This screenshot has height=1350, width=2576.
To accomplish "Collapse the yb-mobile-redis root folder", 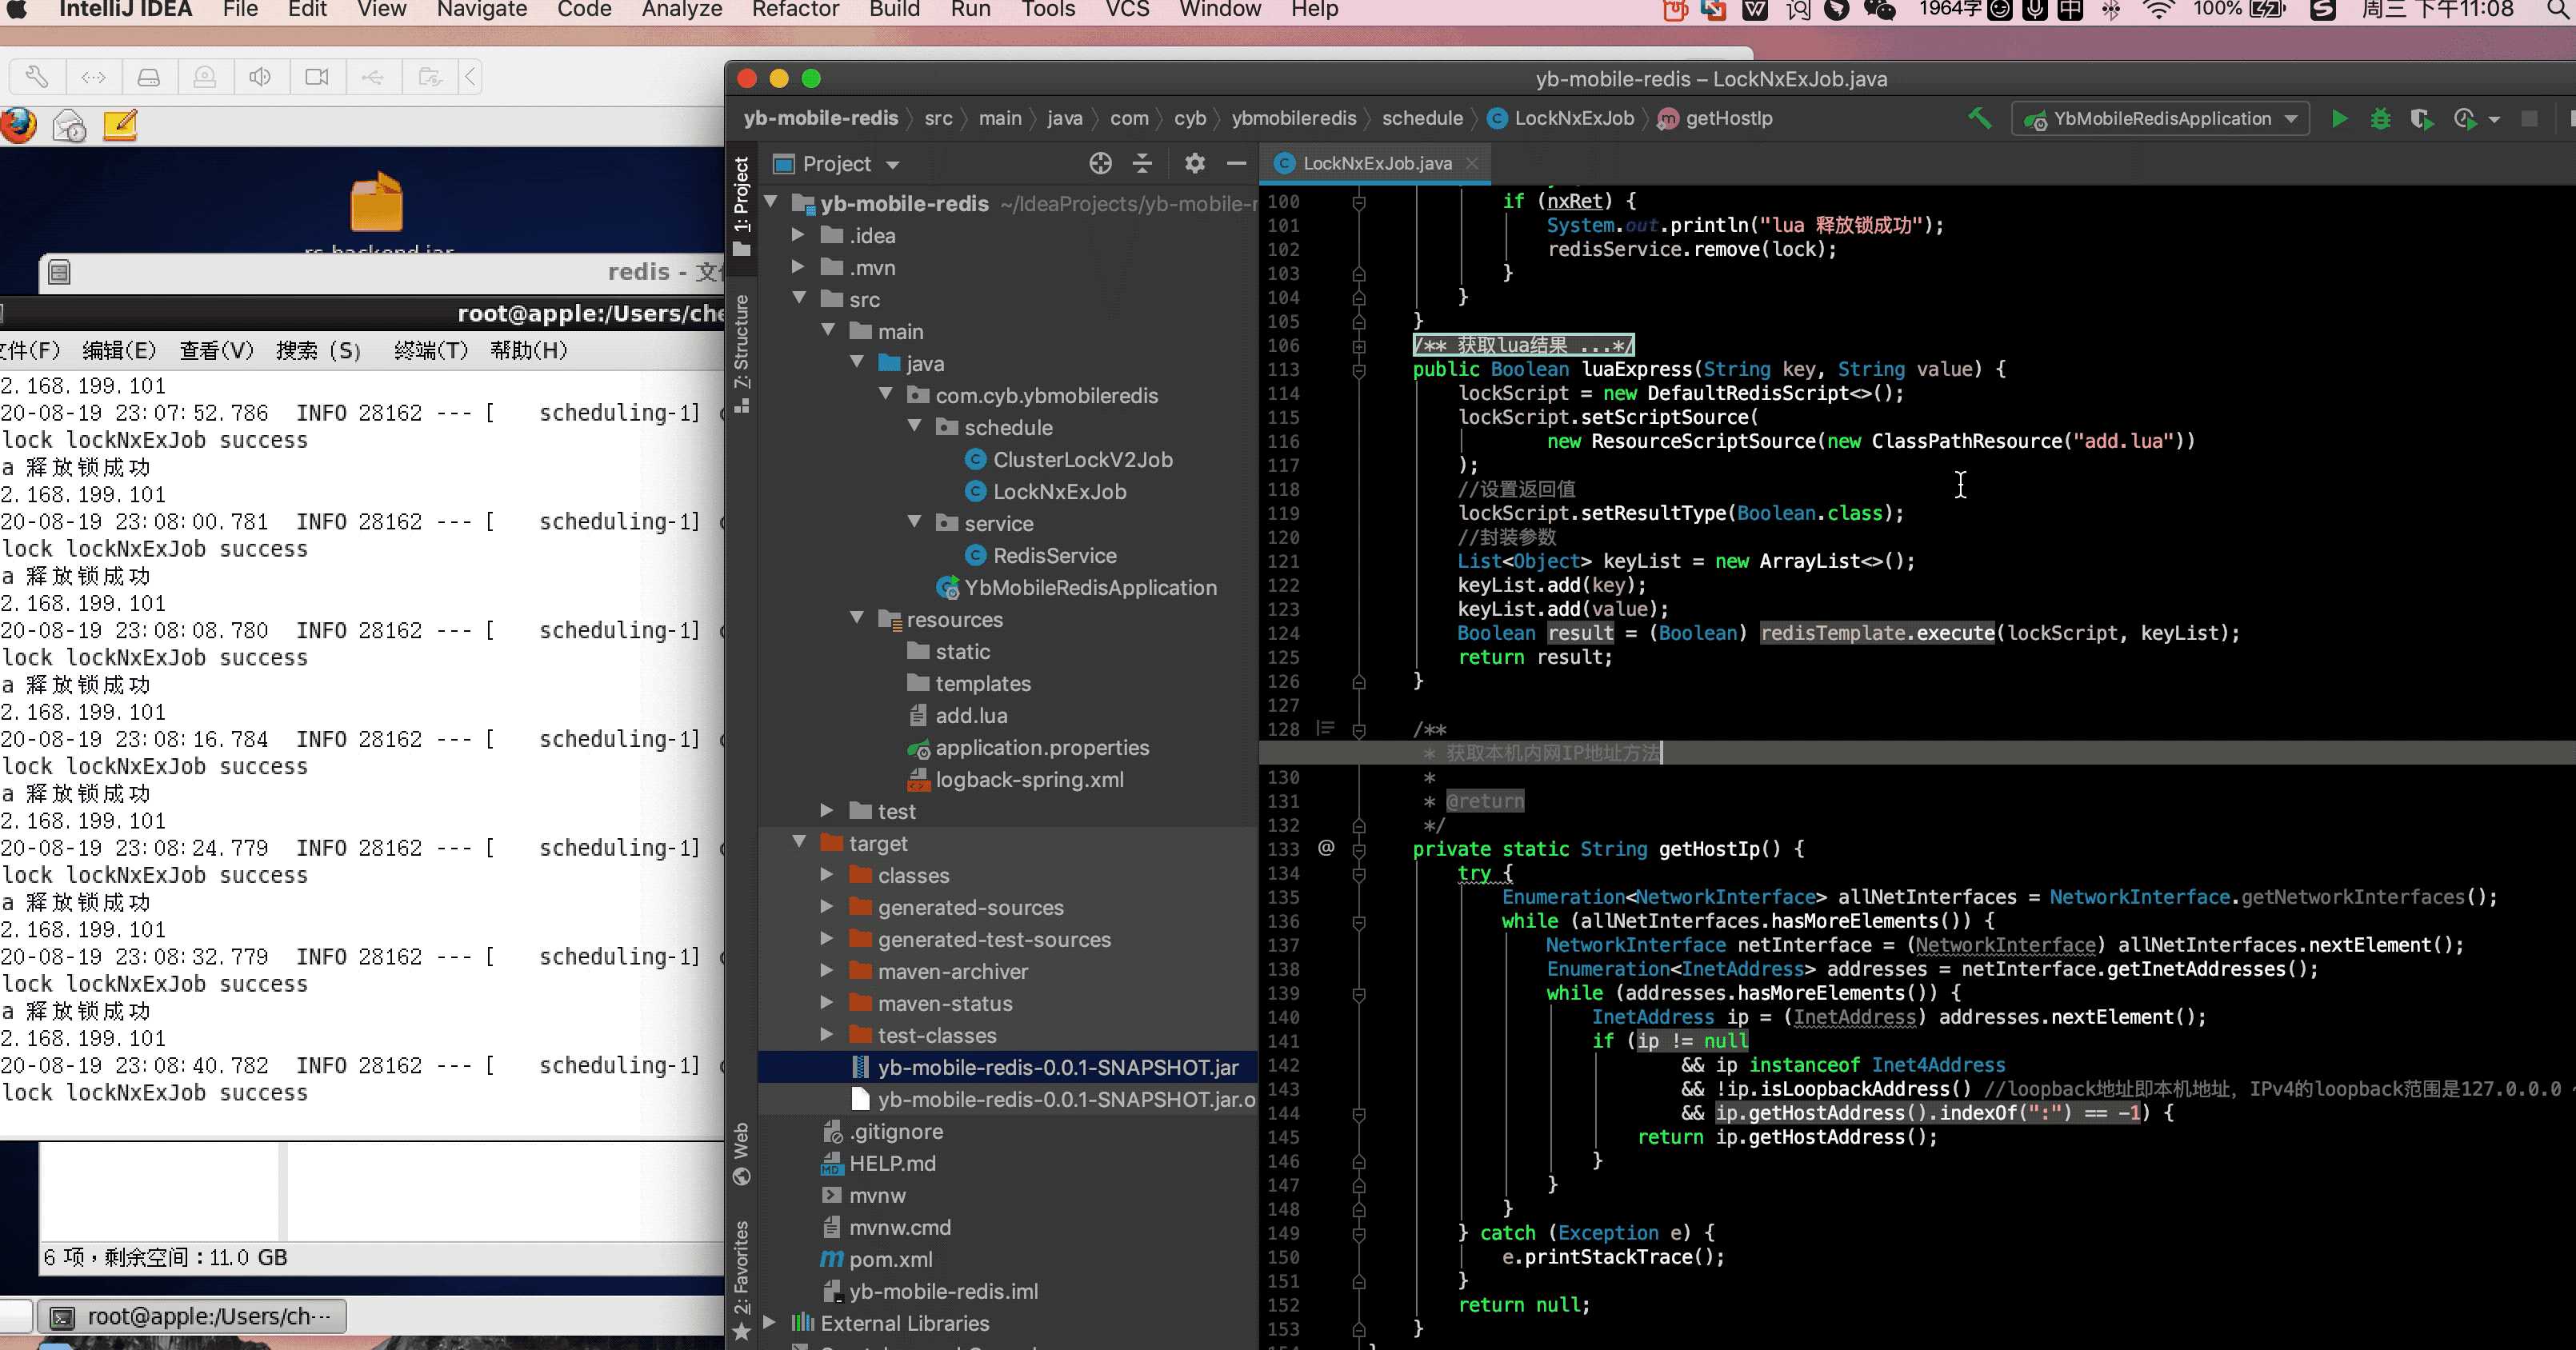I will coord(772,203).
